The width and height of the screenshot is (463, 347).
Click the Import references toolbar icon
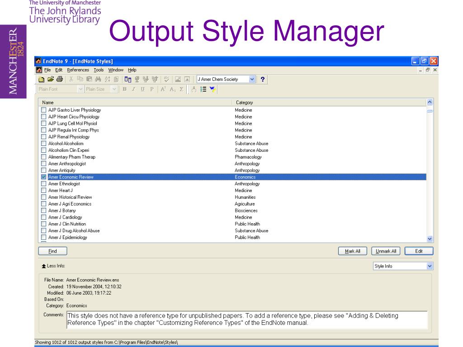pyautogui.click(x=146, y=79)
